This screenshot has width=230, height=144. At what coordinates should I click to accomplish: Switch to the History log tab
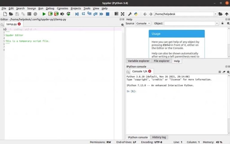159,137
